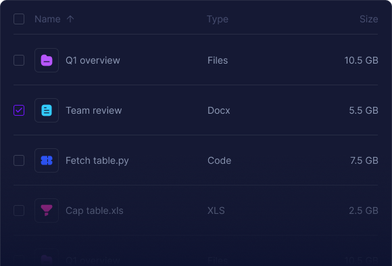The width and height of the screenshot is (392, 266).
Task: Check the Q1 overview row checkbox
Action: 19,60
